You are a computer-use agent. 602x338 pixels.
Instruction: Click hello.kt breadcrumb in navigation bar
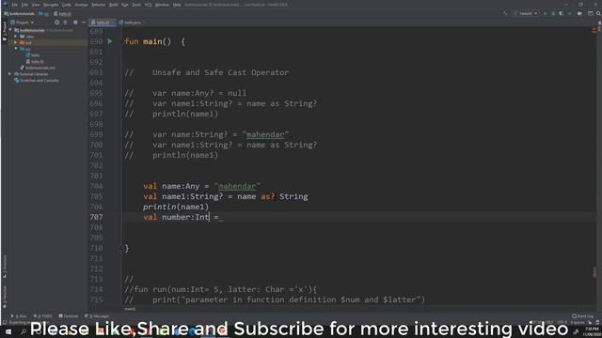point(63,13)
